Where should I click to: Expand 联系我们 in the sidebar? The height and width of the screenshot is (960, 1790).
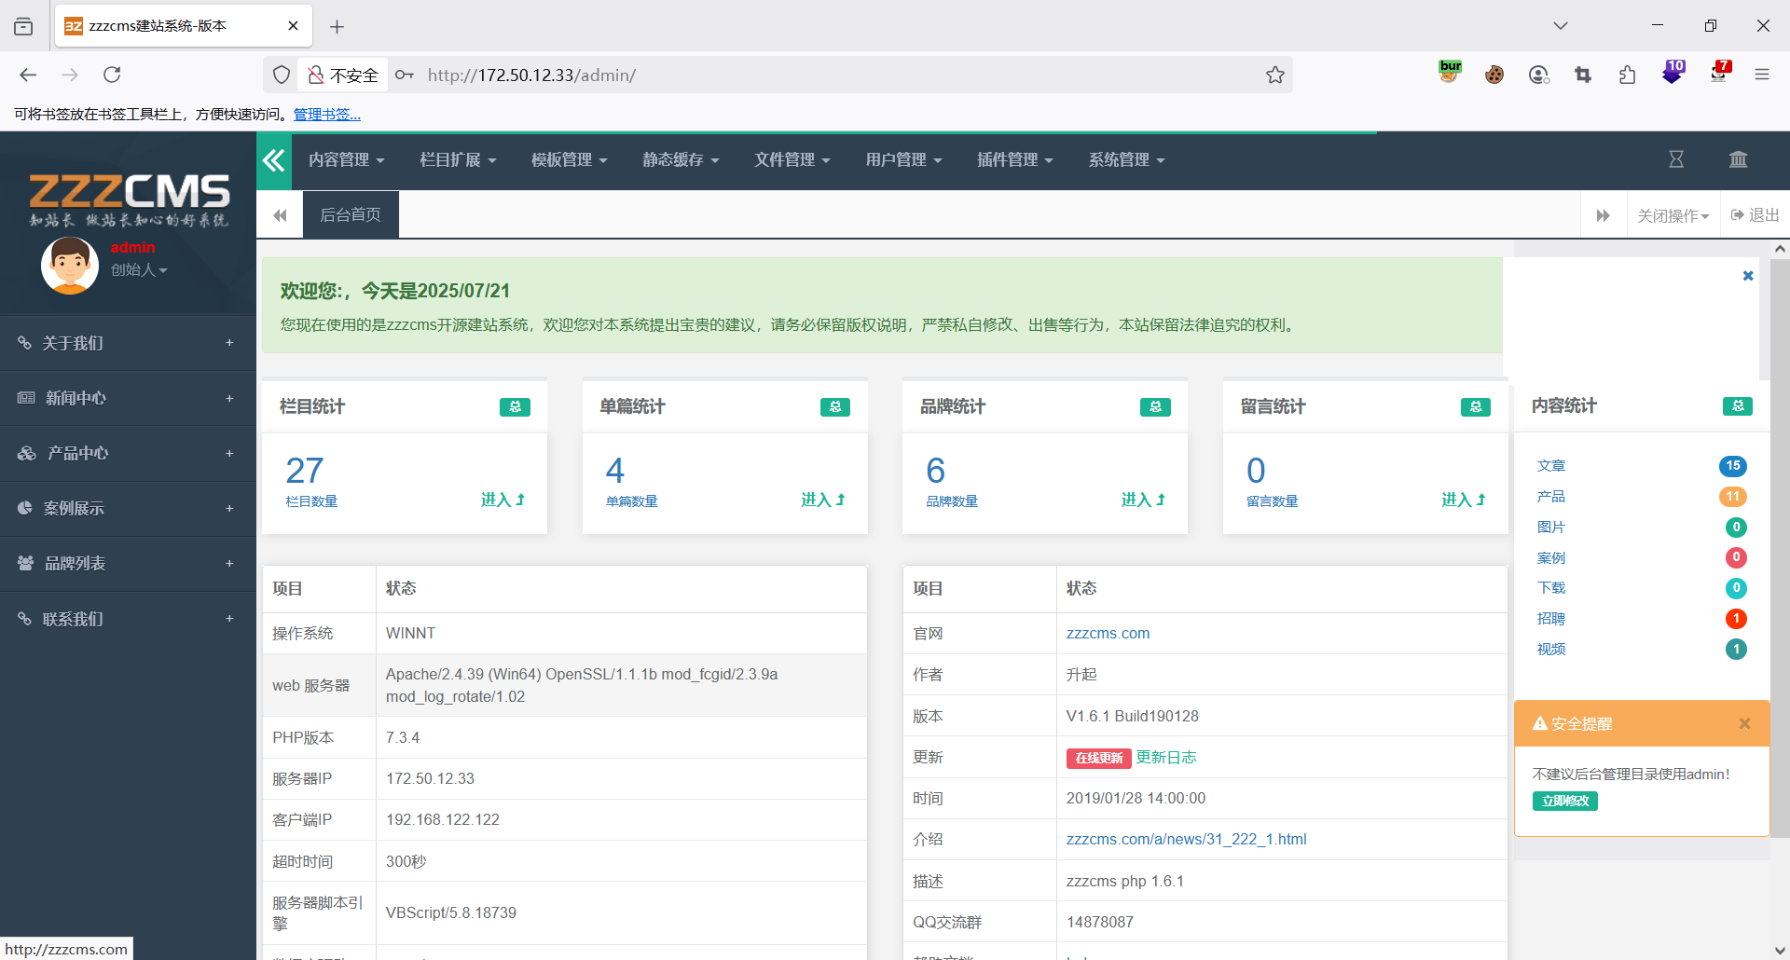(x=128, y=619)
